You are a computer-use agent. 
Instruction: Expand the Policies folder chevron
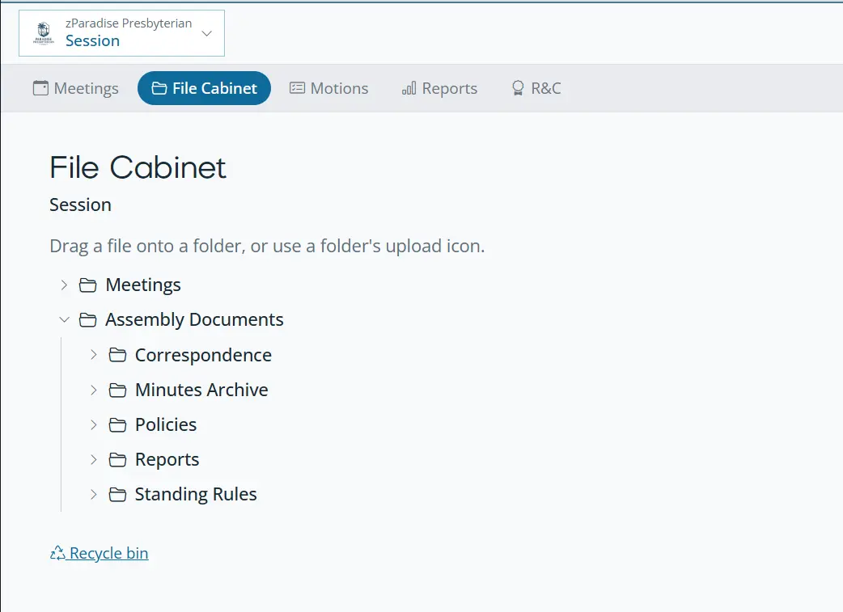(x=94, y=424)
